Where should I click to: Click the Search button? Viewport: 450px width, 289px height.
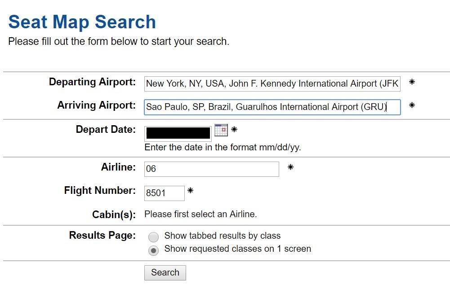coord(165,273)
